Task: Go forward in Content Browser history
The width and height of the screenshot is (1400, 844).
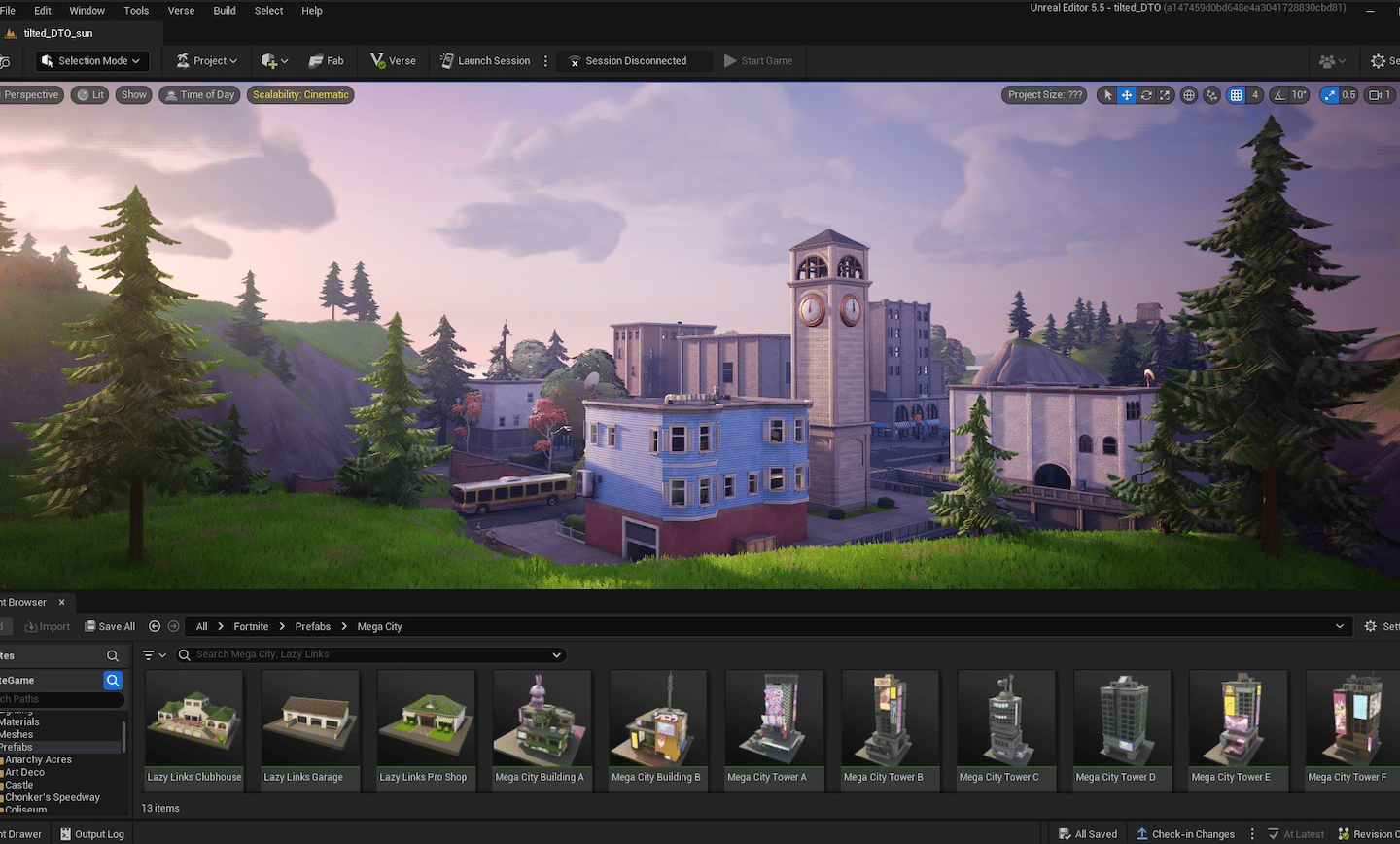Action: click(x=173, y=627)
